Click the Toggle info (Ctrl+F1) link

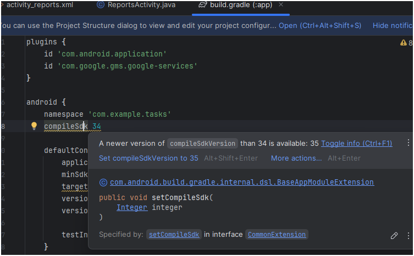coord(356,144)
